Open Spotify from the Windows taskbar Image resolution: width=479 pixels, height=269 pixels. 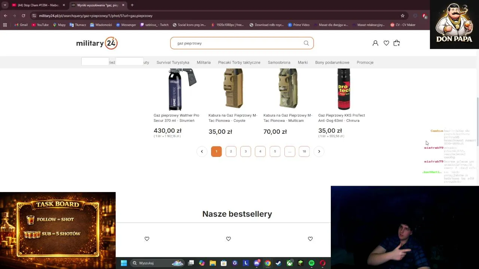[311, 263]
